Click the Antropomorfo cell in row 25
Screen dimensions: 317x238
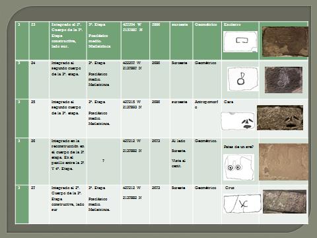pyautogui.click(x=207, y=118)
